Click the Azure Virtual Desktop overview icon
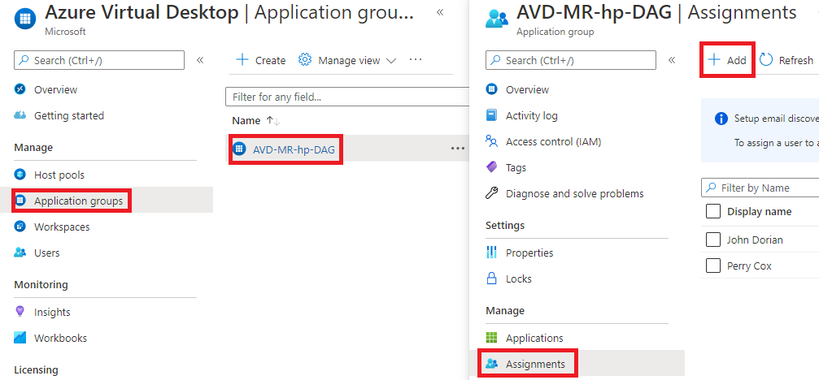The height and width of the screenshot is (380, 819). point(20,89)
